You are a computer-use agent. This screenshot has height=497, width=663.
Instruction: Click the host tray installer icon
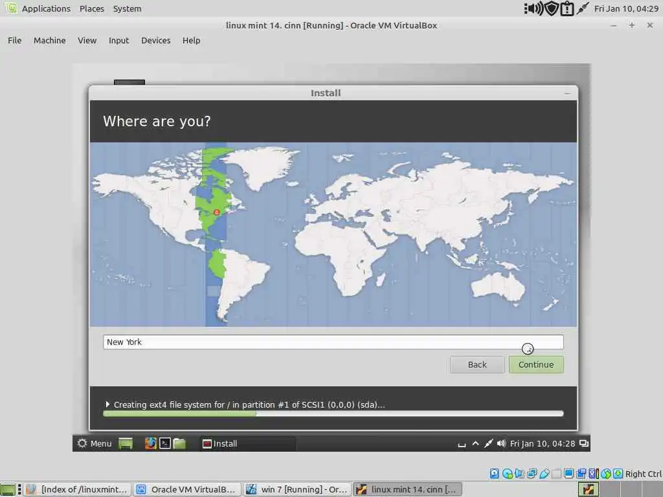589,489
